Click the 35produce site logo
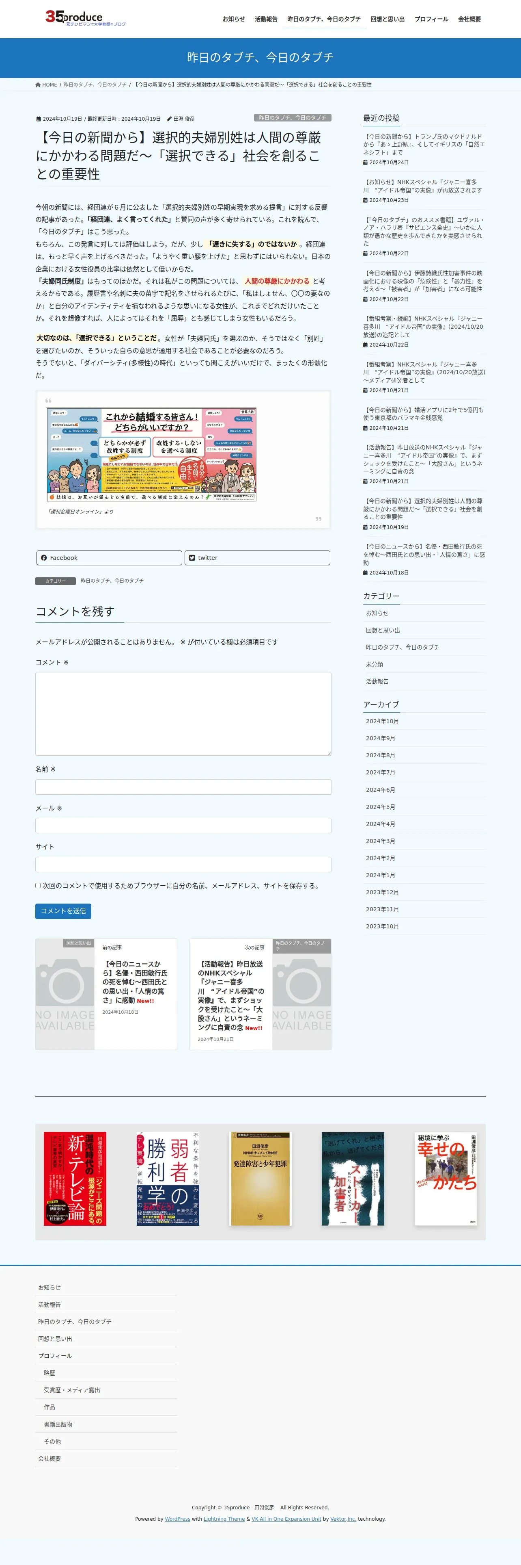Screen dimensions: 521x1565 pos(86,18)
